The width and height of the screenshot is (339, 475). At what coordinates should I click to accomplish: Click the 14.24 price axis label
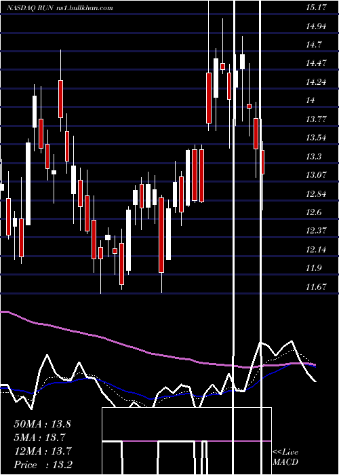[316, 82]
